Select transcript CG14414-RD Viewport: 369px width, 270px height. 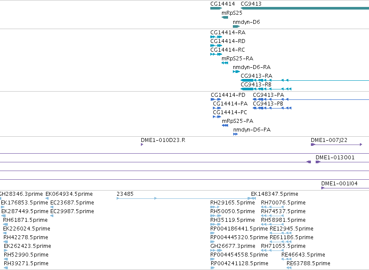pyautogui.click(x=228, y=41)
